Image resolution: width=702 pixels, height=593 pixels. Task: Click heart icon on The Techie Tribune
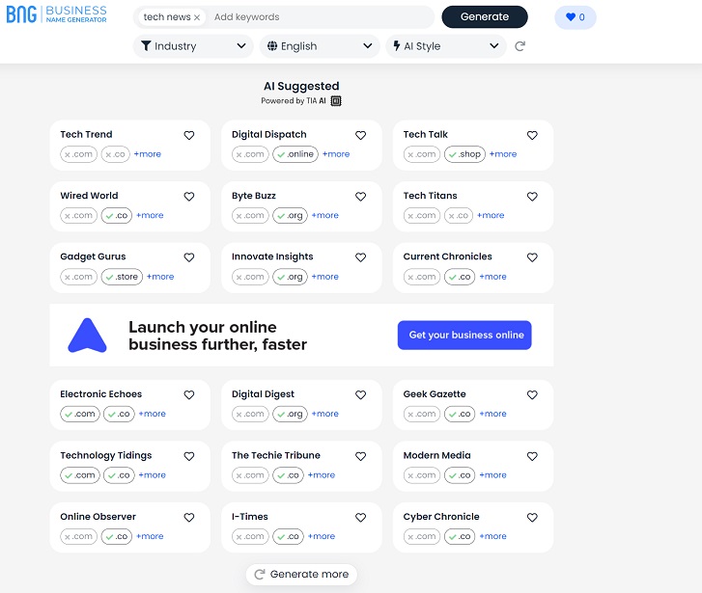[360, 456]
